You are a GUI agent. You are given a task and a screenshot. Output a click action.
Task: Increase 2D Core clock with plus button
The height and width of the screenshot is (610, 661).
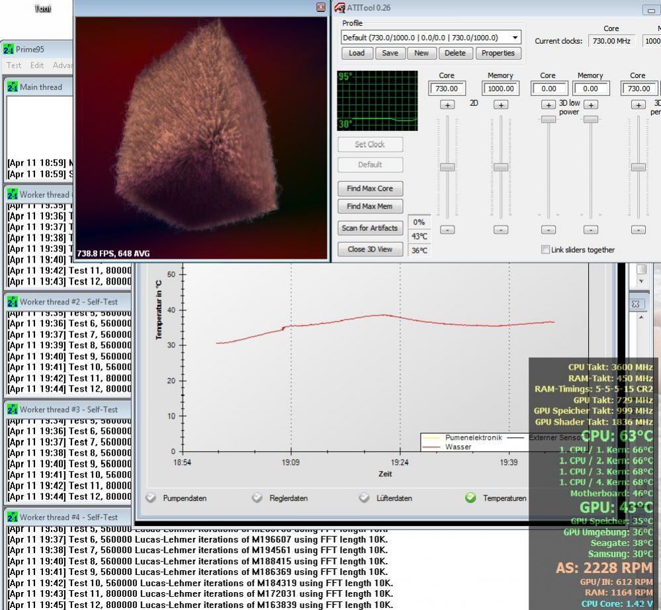(x=447, y=105)
